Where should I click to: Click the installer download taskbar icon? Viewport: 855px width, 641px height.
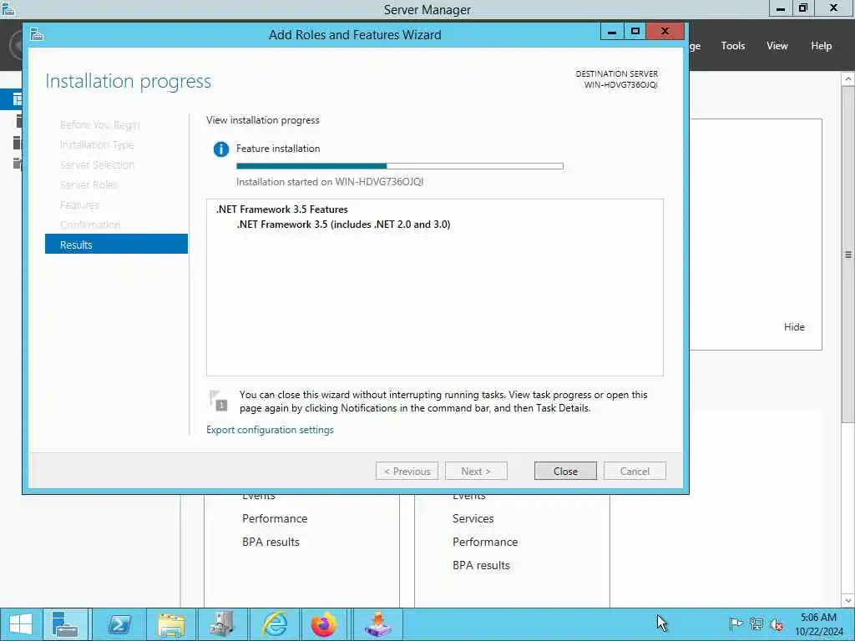pos(378,624)
